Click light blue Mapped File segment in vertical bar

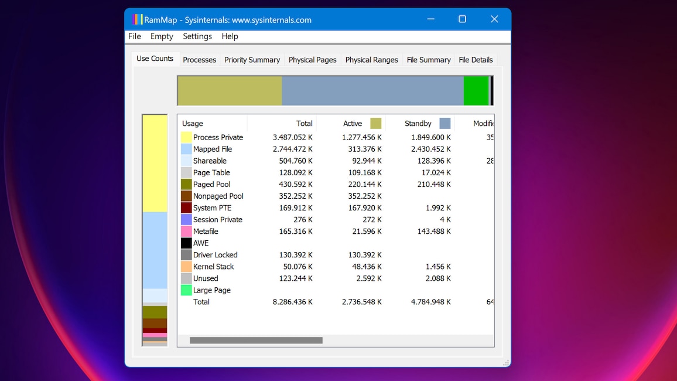pyautogui.click(x=155, y=250)
